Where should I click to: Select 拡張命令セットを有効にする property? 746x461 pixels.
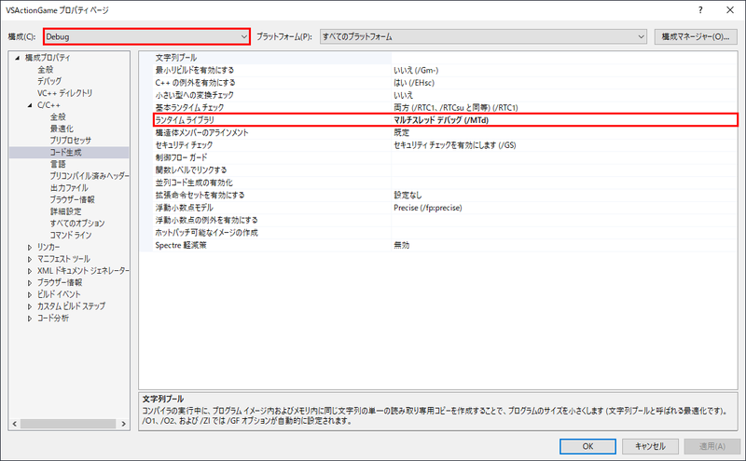200,196
